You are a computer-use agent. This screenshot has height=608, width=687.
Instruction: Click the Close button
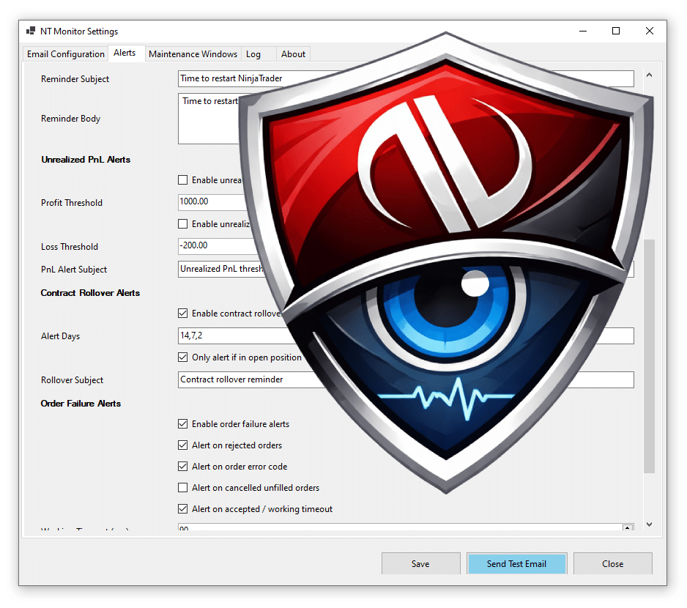coord(612,563)
